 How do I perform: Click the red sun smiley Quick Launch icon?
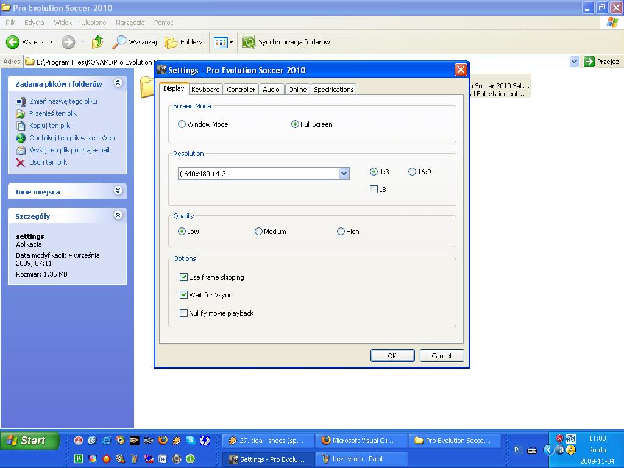107,459
